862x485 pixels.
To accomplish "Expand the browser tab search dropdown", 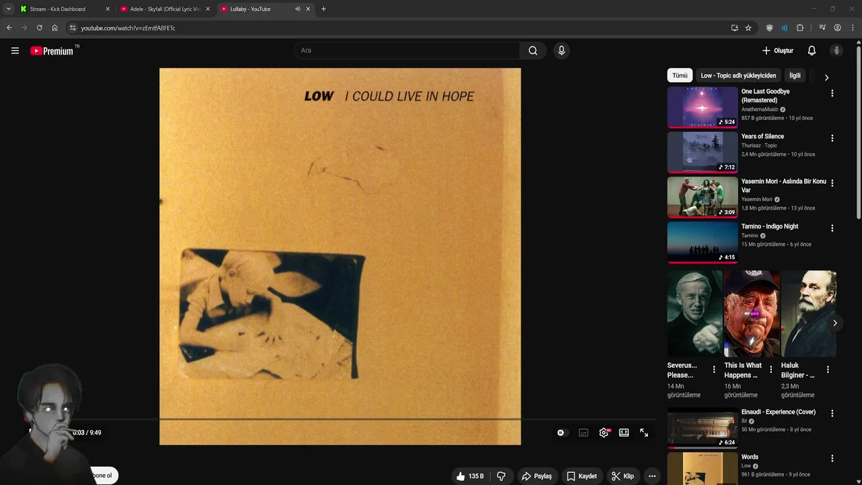I will coord(8,9).
